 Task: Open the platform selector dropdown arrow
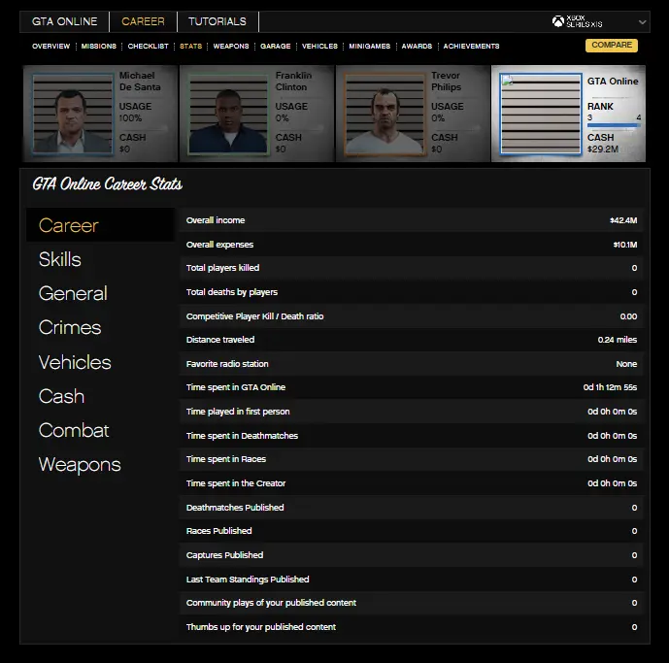point(642,21)
